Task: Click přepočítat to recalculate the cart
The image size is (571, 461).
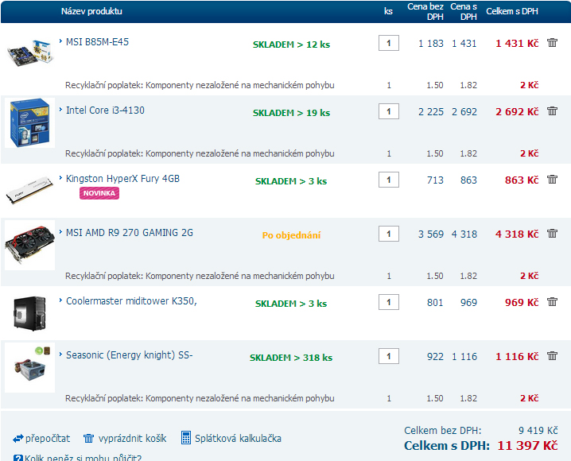Action: coord(48,439)
